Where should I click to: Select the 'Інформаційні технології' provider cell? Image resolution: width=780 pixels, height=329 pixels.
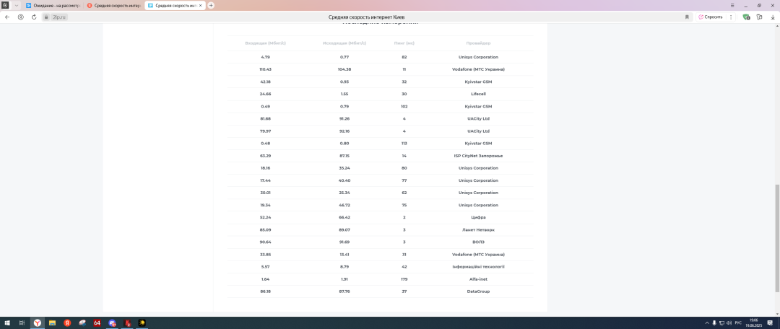click(x=478, y=267)
